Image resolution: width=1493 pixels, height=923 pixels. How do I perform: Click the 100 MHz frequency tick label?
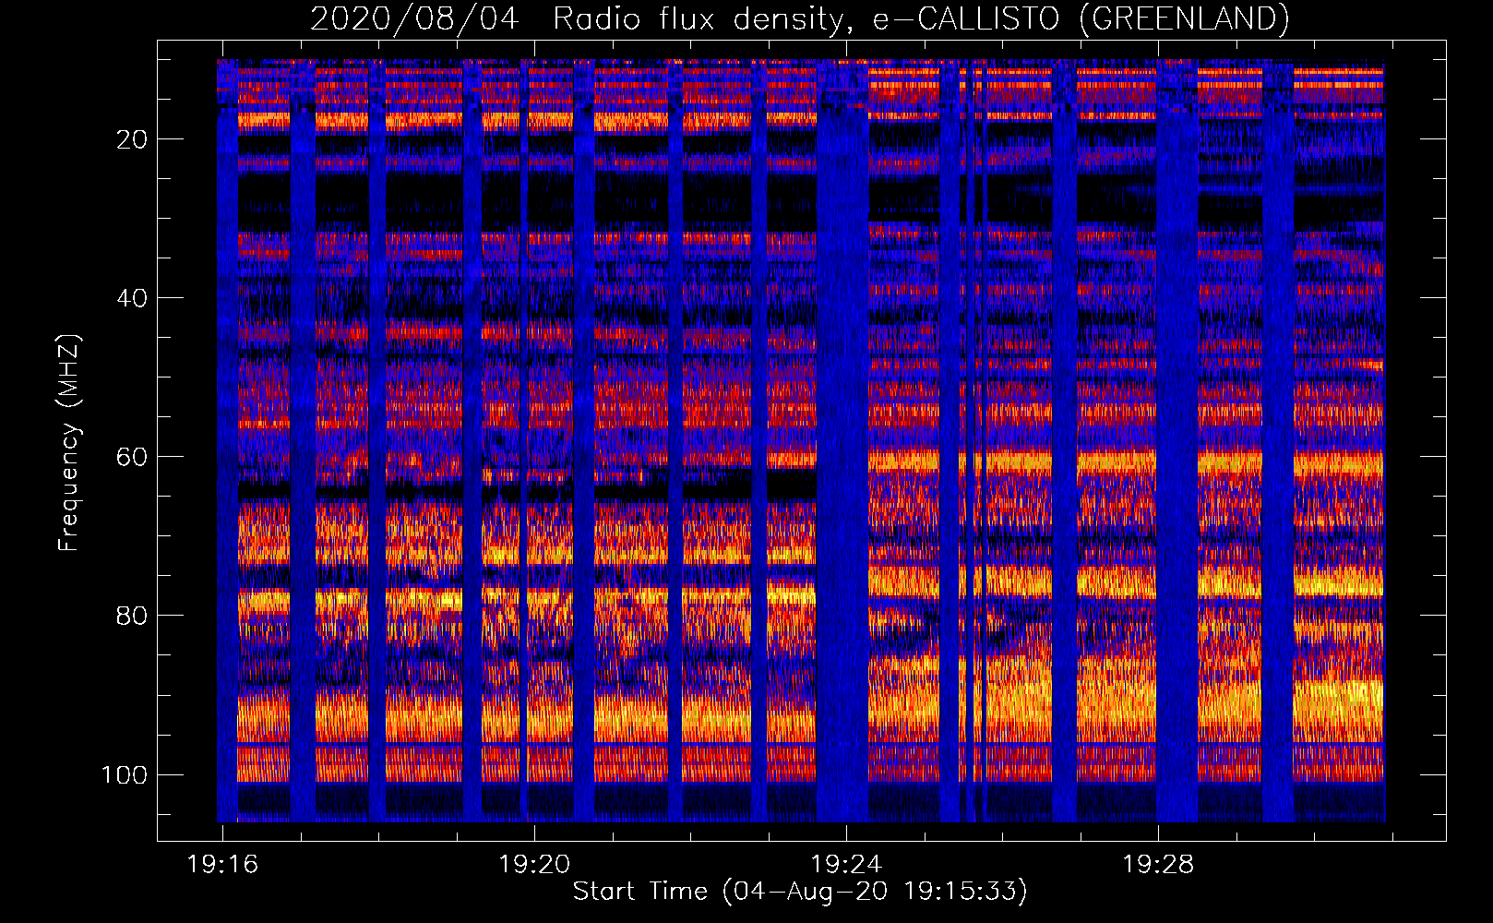tap(125, 774)
